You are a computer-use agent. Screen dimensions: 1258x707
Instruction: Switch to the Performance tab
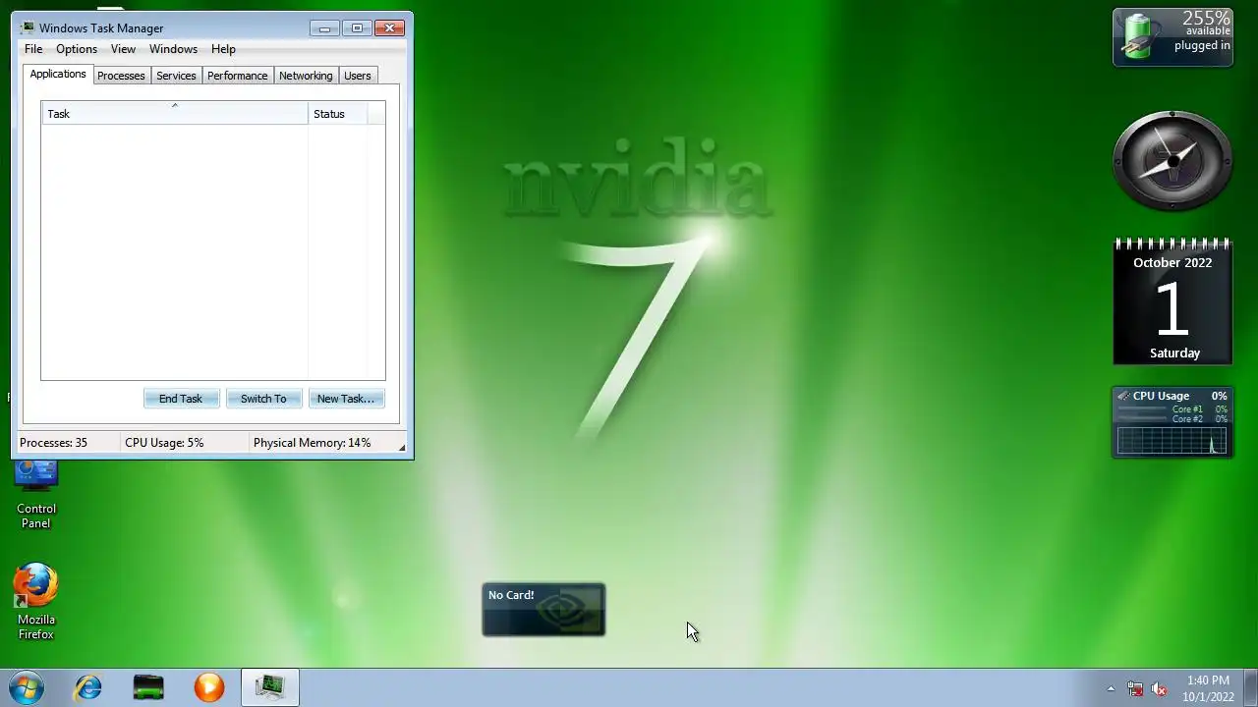(x=237, y=76)
